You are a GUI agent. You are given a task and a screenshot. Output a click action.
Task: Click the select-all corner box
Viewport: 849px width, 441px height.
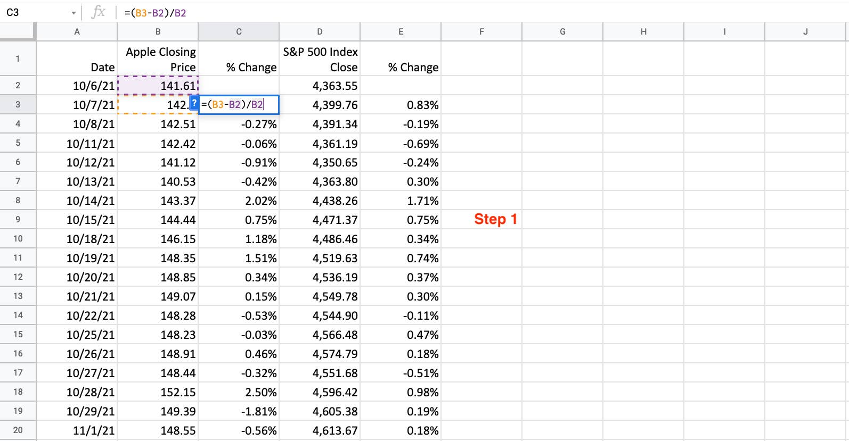tap(18, 31)
